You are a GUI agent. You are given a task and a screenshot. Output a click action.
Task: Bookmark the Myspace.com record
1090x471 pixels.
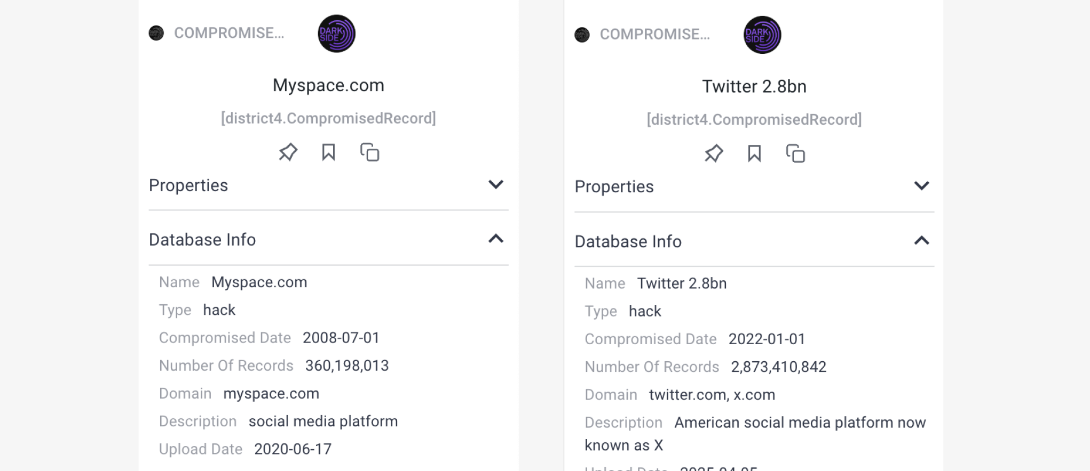[328, 152]
